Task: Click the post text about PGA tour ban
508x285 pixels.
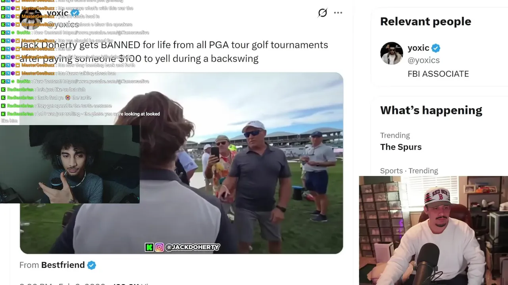Action: pyautogui.click(x=174, y=51)
